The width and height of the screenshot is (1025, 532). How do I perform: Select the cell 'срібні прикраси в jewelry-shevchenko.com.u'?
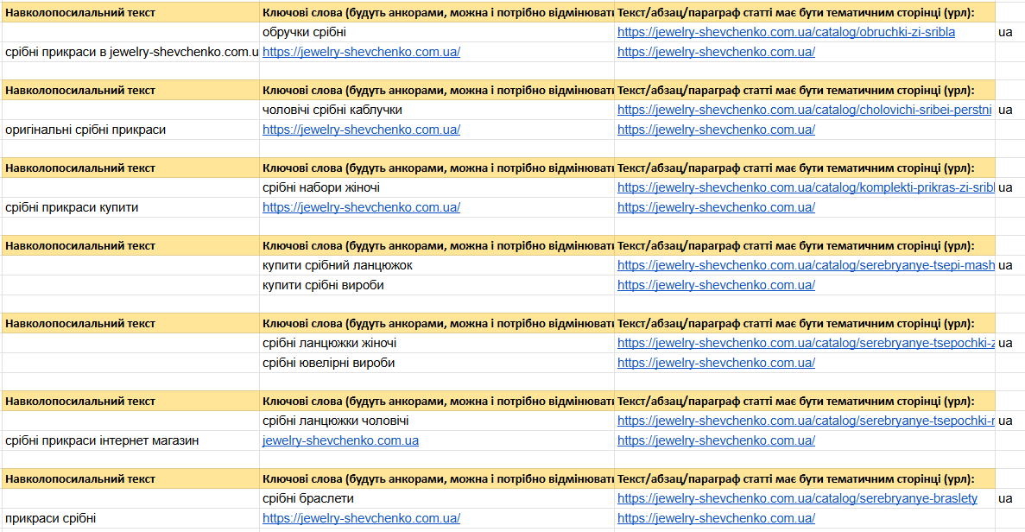tap(130, 52)
